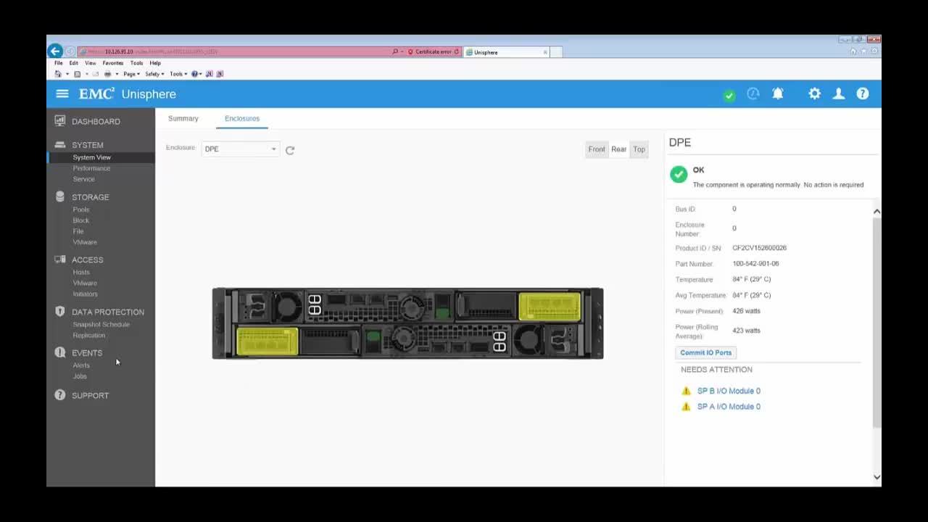Image resolution: width=928 pixels, height=522 pixels.
Task: Open the Unisphere hamburger menu
Action: click(62, 94)
